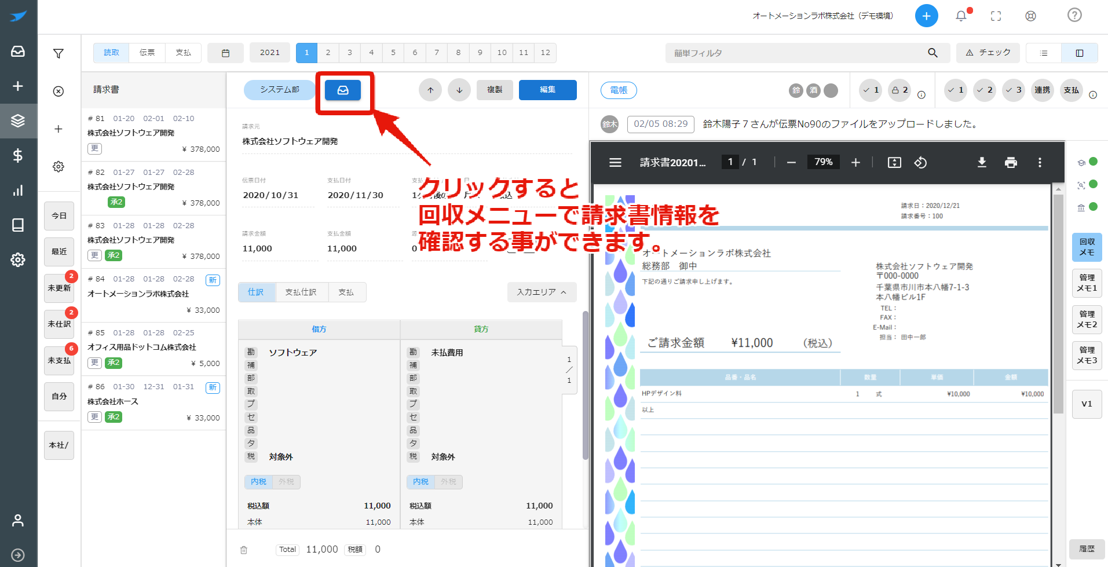Screen dimensions: 1108x567
Task: Open slip #86 株式会社ホース
Action: [x=153, y=403]
